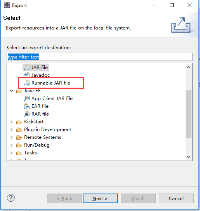Focus the type filter text field
The height and width of the screenshot is (211, 200).
99,57
